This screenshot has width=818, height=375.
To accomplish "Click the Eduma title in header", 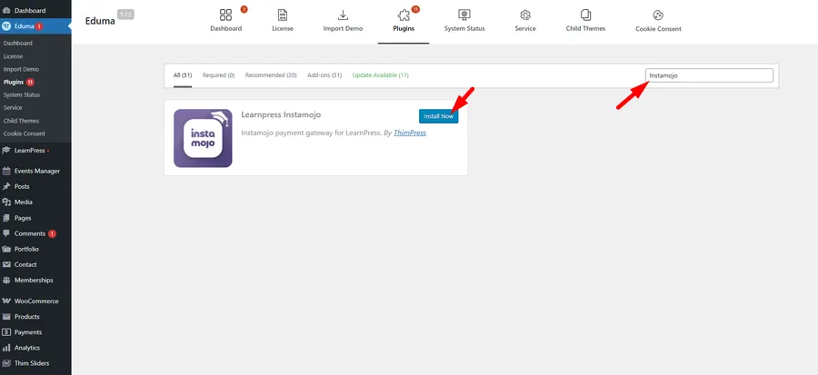I will pos(100,21).
